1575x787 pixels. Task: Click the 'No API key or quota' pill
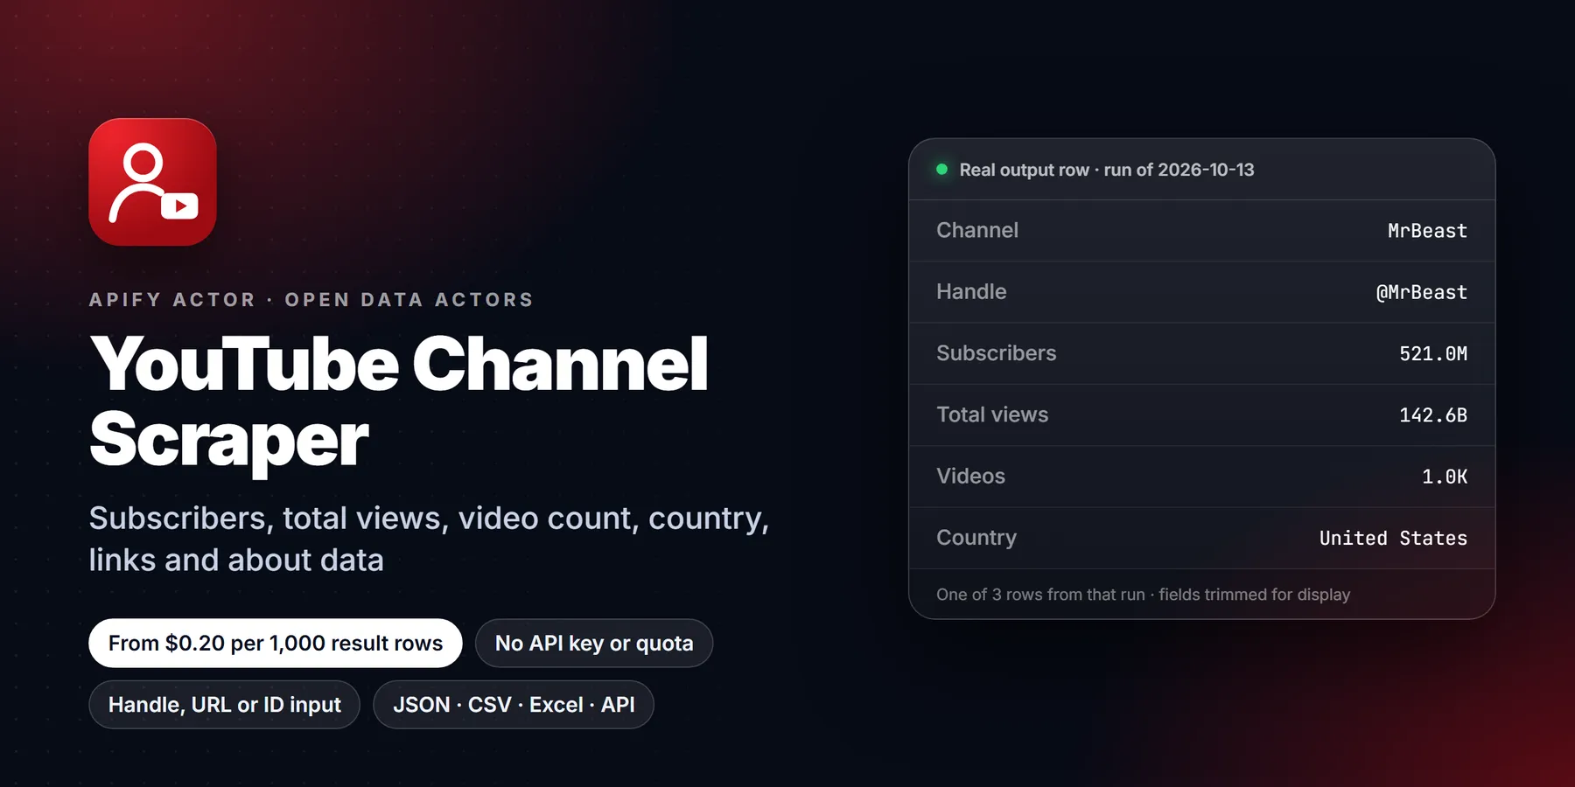click(x=594, y=644)
